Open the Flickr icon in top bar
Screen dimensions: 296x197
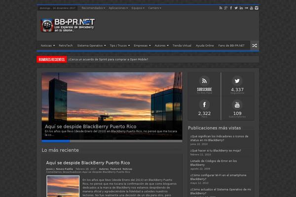[x=246, y=8]
